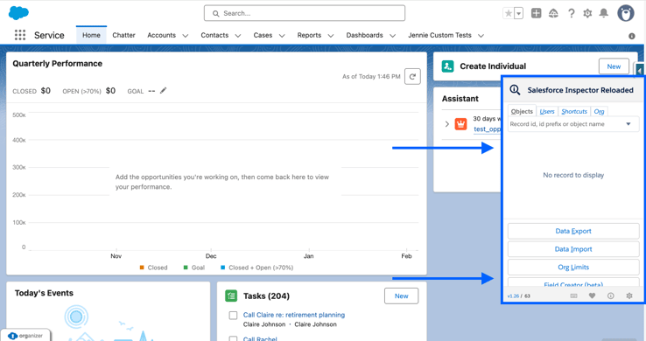
Task: Click New in Create Individual card
Action: (x=614, y=66)
